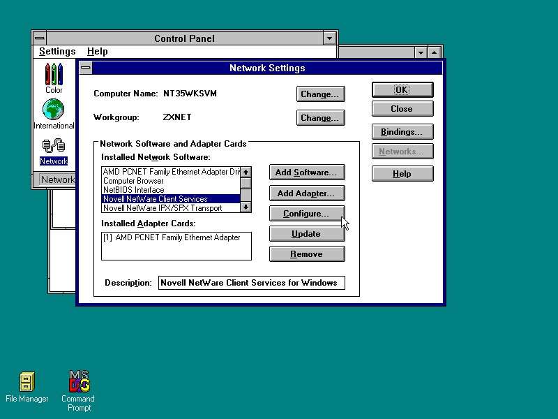Click the Configure button
This screenshot has height=419, width=558.
pos(307,214)
